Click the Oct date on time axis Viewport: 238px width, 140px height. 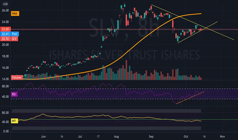(x=186, y=136)
